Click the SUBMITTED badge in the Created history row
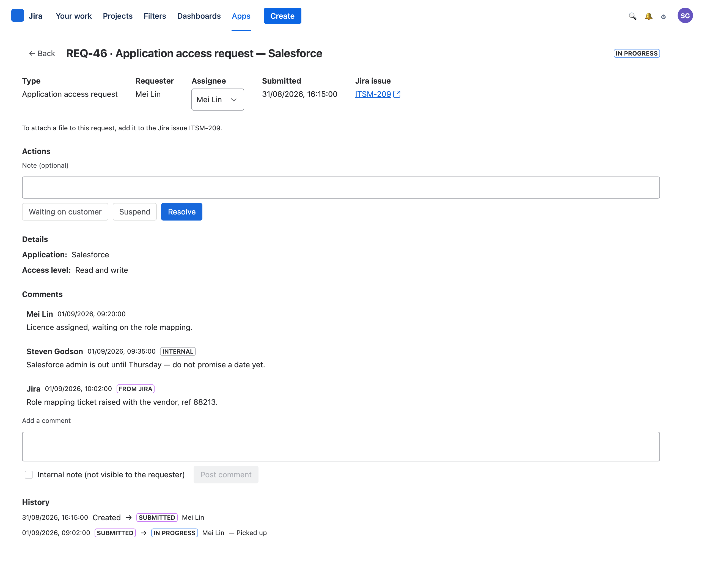This screenshot has height=578, width=704. pyautogui.click(x=157, y=518)
